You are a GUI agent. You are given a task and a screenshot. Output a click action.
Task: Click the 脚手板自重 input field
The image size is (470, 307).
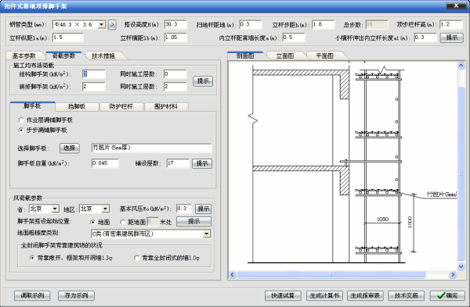[x=105, y=163]
